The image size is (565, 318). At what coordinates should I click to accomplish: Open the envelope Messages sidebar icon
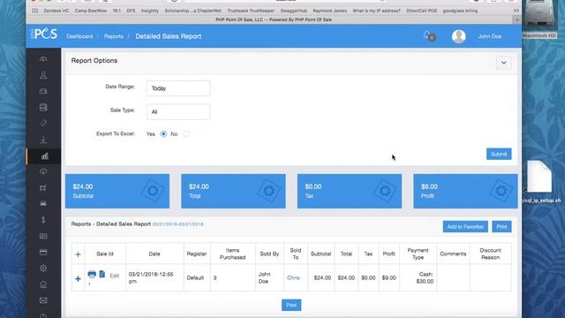pyautogui.click(x=43, y=300)
